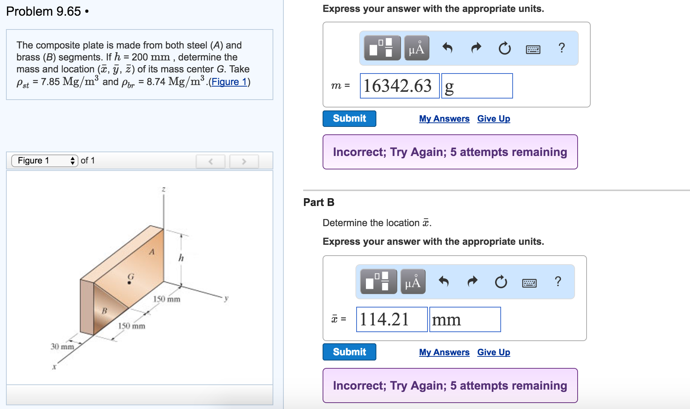Click Give Up for Part A
The width and height of the screenshot is (690, 409).
493,119
